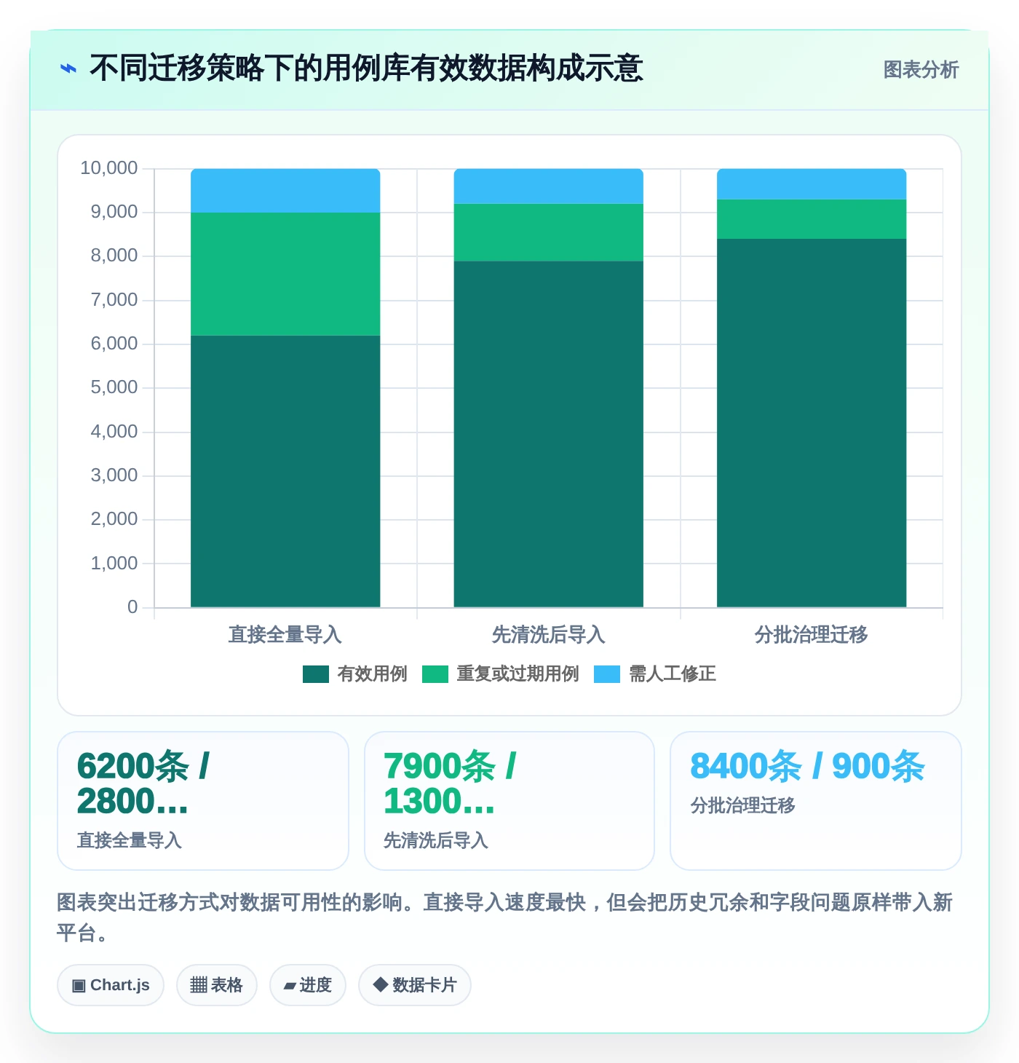Click the 直接全量导入 bar's dark teal segment

coord(285,471)
